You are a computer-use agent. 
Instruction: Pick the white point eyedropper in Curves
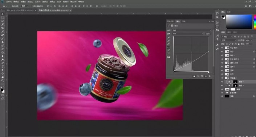168,44
